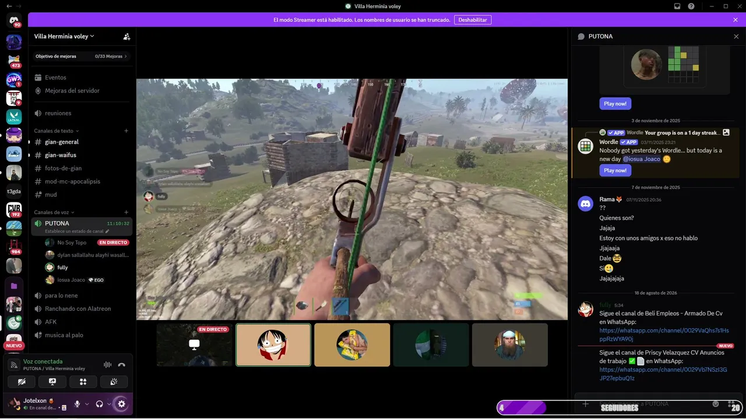Add a channel to Canales de voz
The height and width of the screenshot is (419, 746).
126,212
